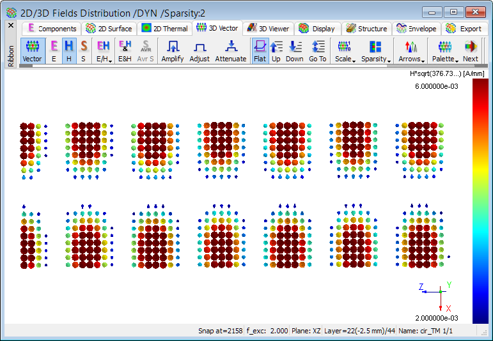Image resolution: width=493 pixels, height=341 pixels.
Task: Show the E field component
Action: 54,51
